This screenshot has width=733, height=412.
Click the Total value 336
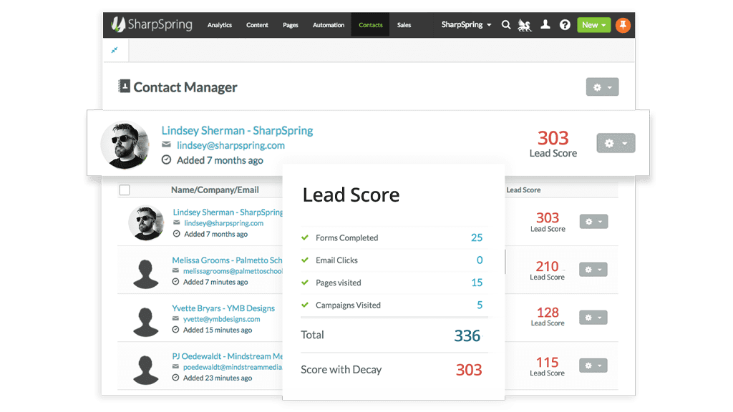tap(467, 335)
